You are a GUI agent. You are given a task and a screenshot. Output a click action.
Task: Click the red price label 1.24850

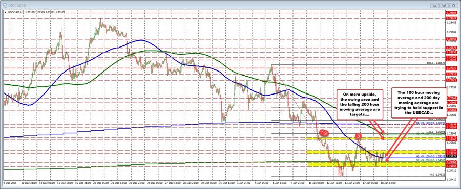click(x=452, y=166)
